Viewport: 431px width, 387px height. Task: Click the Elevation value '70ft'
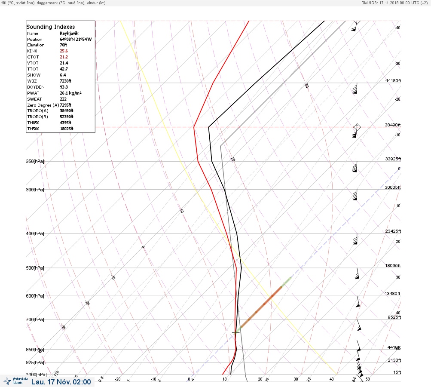tap(63, 45)
